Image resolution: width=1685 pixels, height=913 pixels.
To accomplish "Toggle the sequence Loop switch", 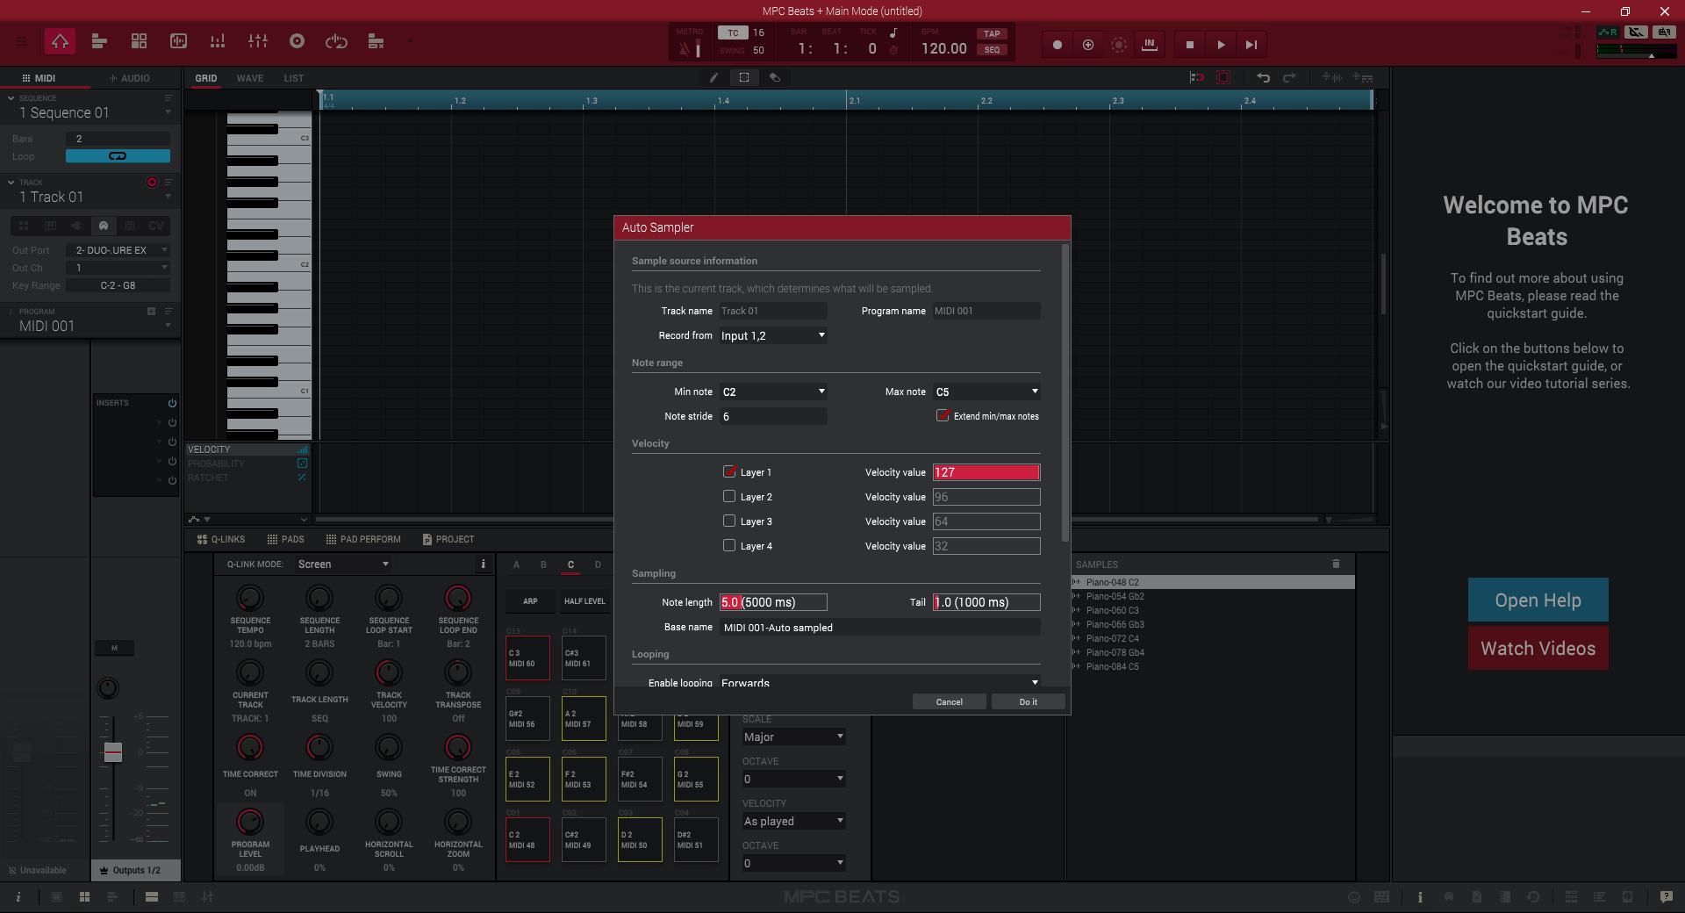I will pos(118,156).
